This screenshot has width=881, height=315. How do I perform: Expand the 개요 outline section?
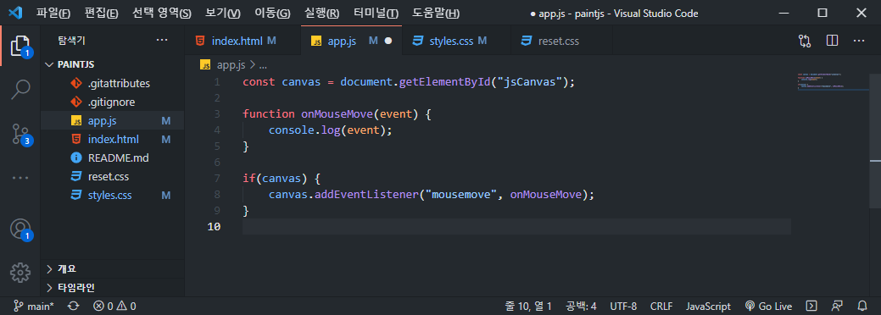coord(113,268)
